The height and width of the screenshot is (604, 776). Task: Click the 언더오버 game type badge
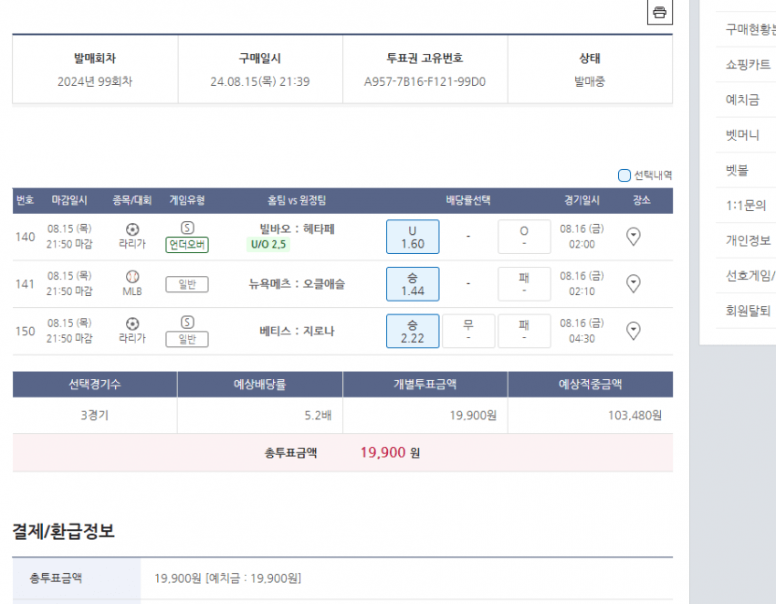pos(187,245)
